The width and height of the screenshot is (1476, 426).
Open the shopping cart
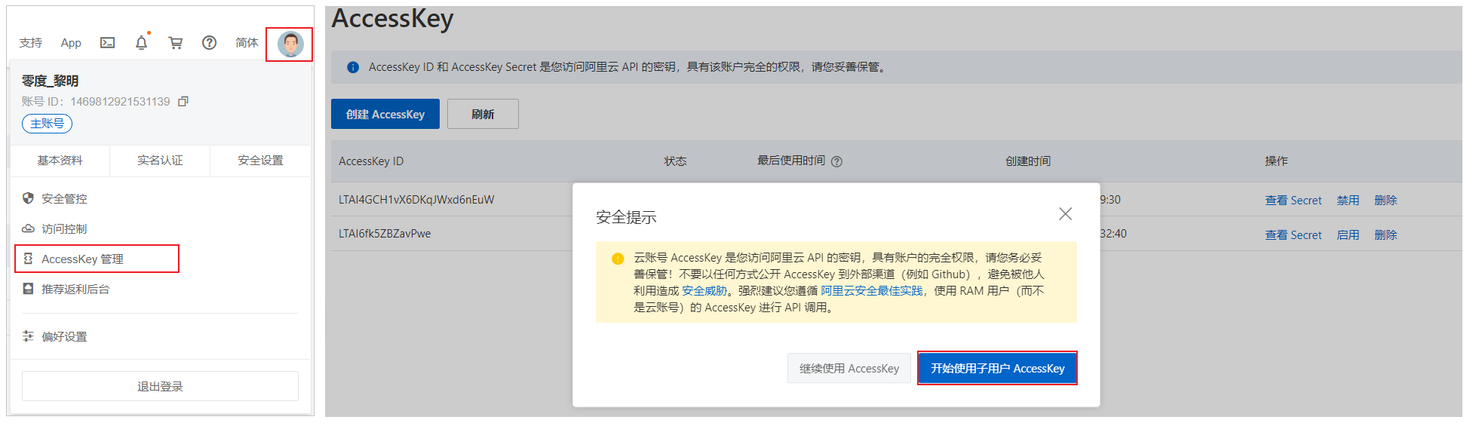coord(176,43)
